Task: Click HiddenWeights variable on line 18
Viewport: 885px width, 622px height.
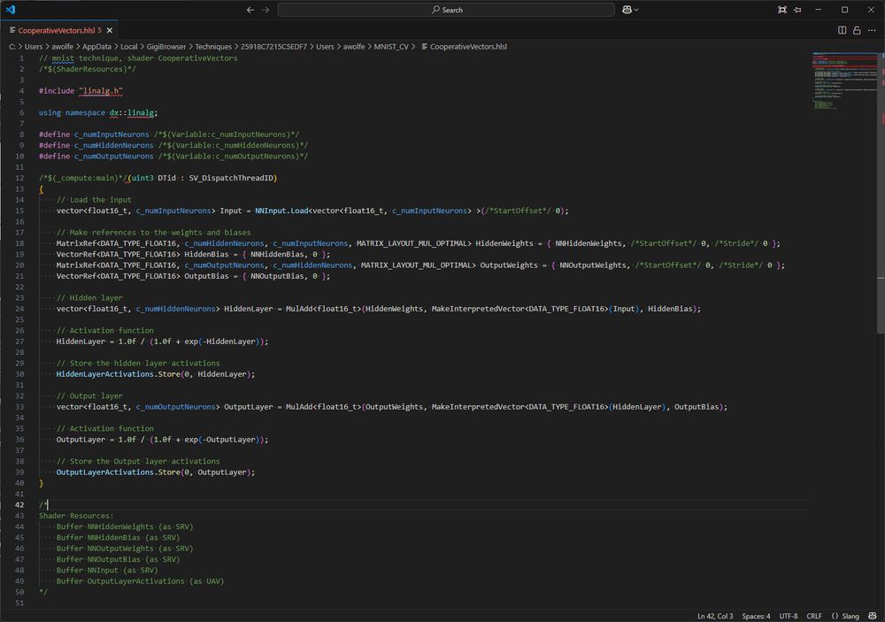Action: [x=504, y=243]
